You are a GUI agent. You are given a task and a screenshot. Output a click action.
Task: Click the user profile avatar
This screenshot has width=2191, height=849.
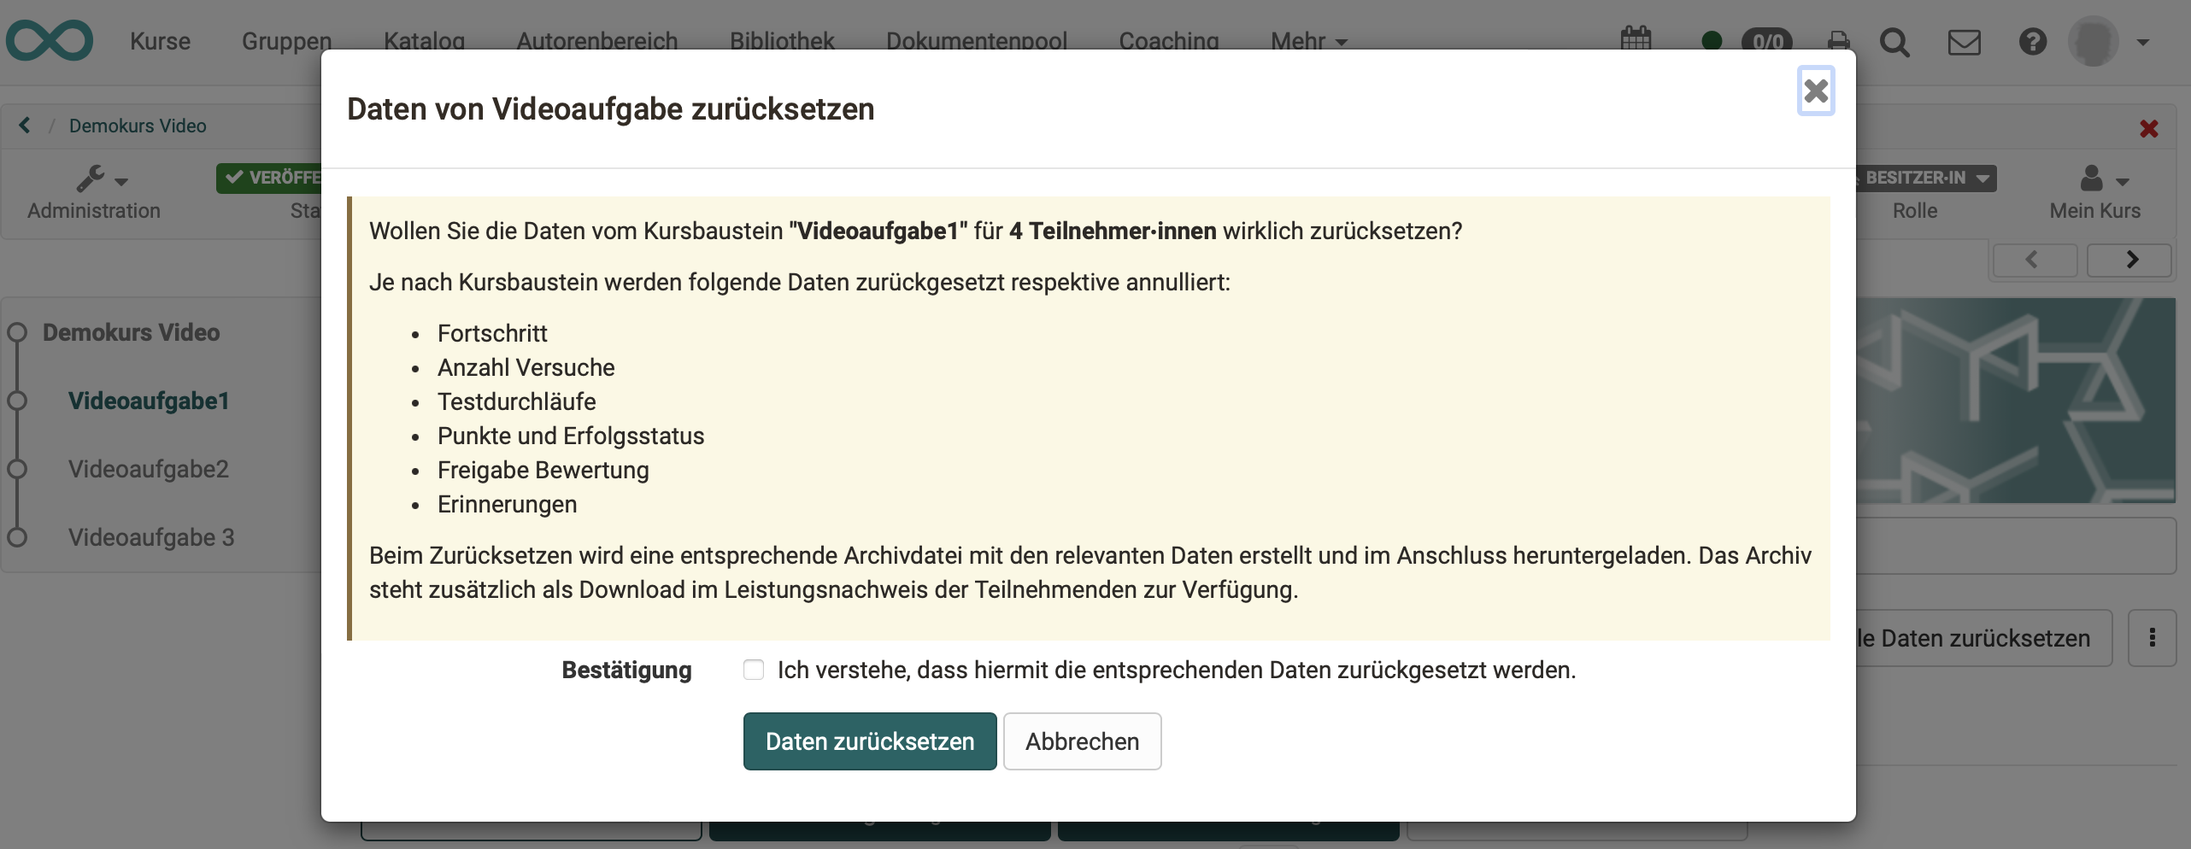[x=2094, y=41]
